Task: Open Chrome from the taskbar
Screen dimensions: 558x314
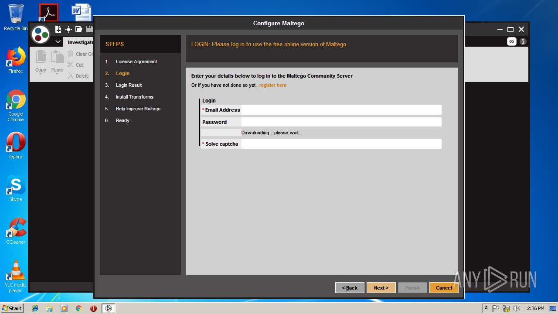Action: (x=78, y=308)
